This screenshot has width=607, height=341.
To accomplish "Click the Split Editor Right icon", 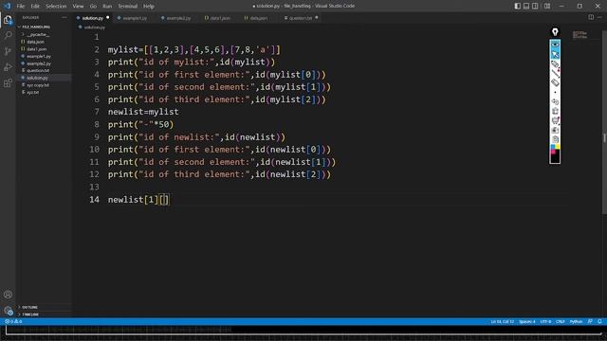I will click(591, 17).
